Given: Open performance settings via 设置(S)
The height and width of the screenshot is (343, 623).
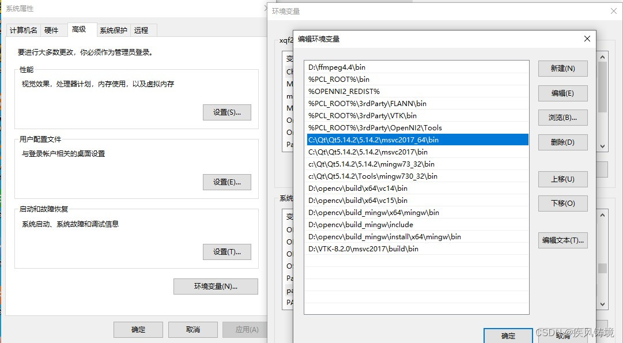Looking at the screenshot, I should click(x=226, y=112).
